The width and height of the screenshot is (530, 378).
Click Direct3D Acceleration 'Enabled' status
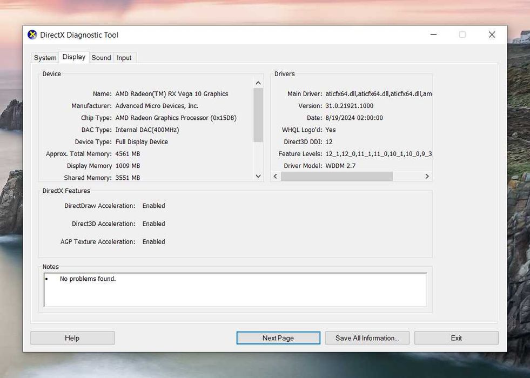[x=153, y=224]
